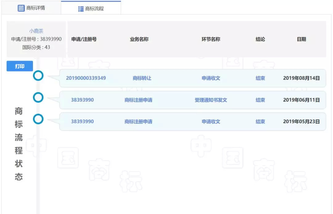Click 38393990 in the May 23 row

[x=82, y=122]
